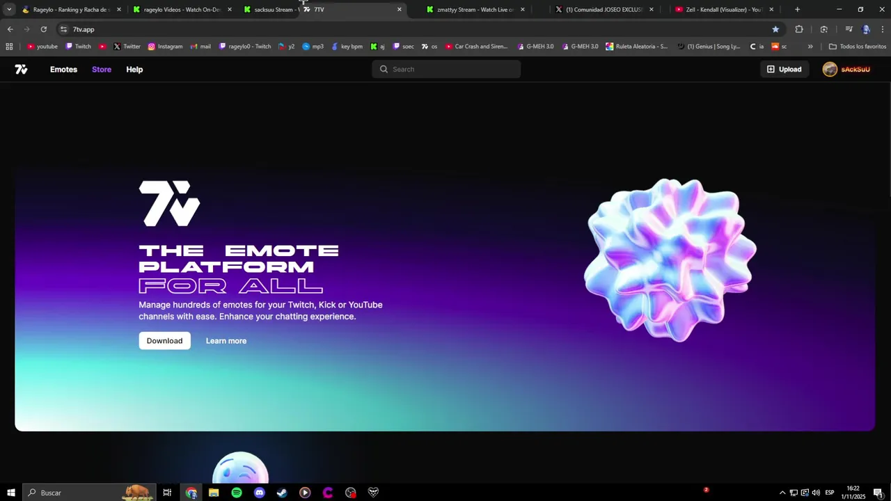Expand the hidden bookmarks overflow chevron
This screenshot has height=501, width=891.
[x=810, y=47]
